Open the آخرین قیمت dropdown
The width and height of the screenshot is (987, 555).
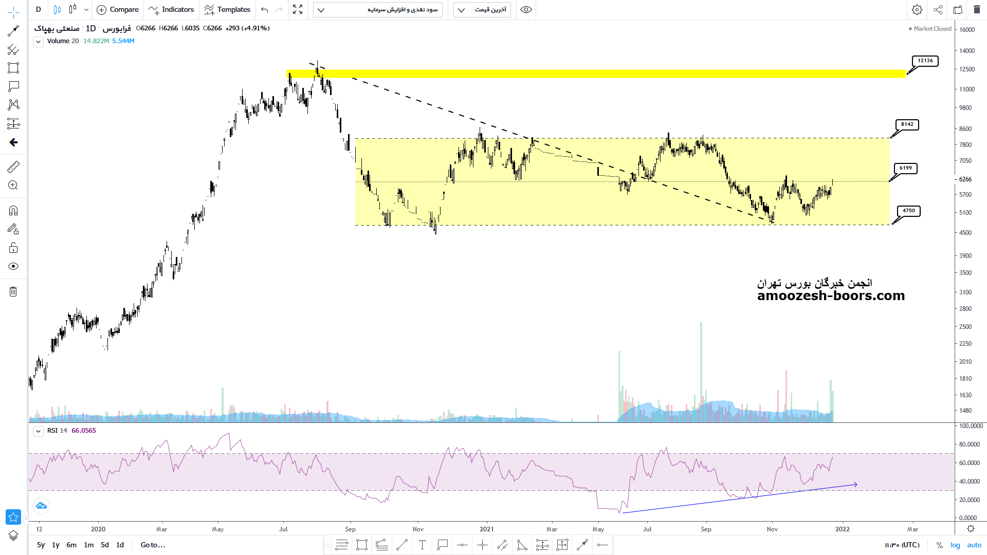pyautogui.click(x=482, y=10)
